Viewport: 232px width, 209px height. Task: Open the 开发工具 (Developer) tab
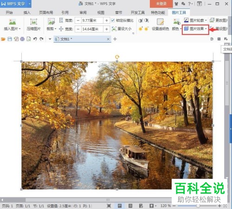[138, 13]
